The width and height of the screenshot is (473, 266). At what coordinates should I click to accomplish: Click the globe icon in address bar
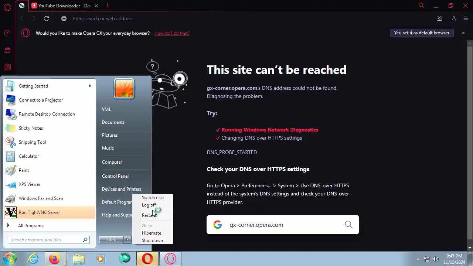point(64,18)
